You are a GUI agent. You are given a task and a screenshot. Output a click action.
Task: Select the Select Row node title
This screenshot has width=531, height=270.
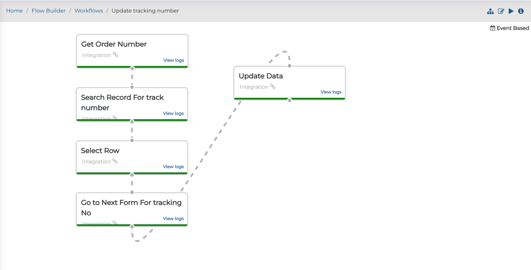click(100, 151)
